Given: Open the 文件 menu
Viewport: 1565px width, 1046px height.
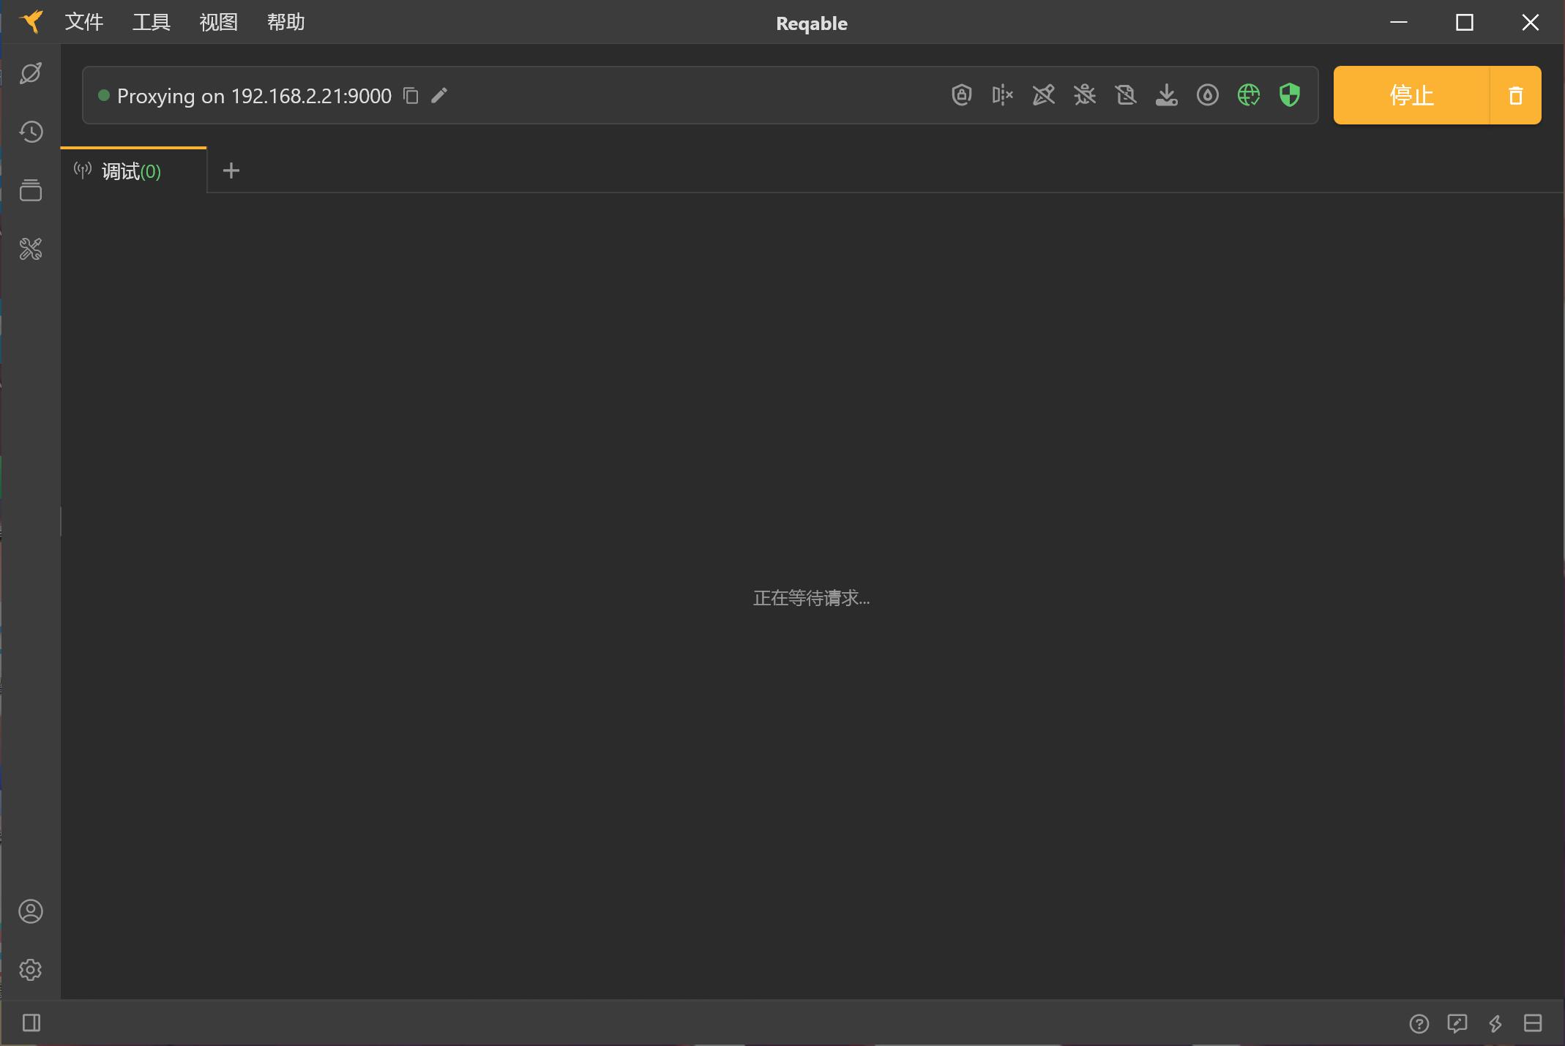Looking at the screenshot, I should click(x=83, y=22).
